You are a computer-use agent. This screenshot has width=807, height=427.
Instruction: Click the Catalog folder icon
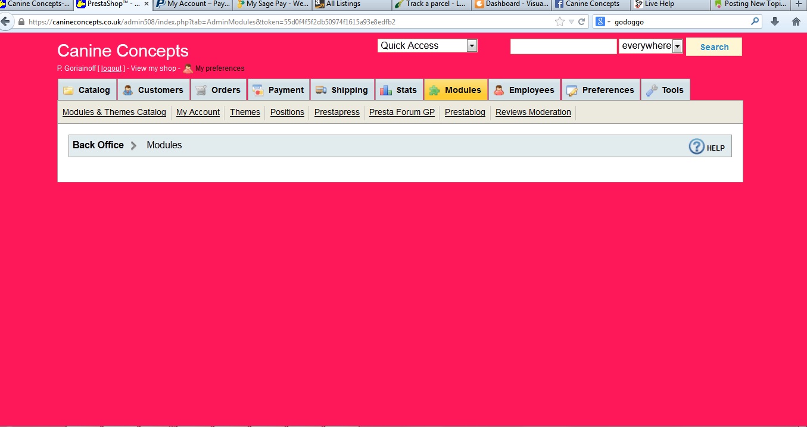tap(68, 91)
